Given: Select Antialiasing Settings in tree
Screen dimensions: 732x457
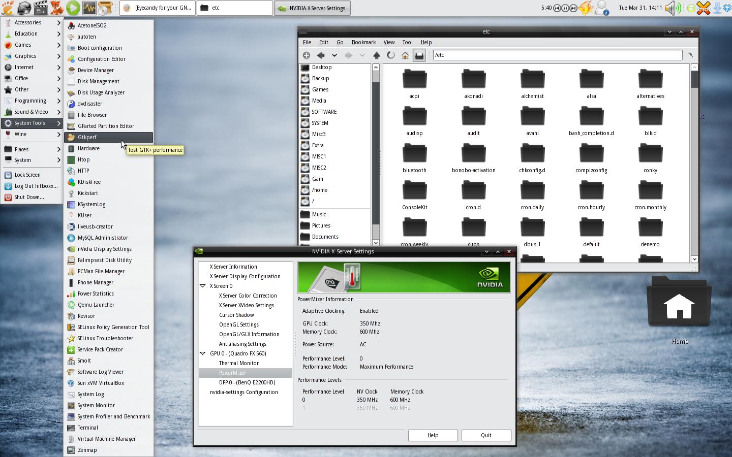Looking at the screenshot, I should (x=242, y=344).
